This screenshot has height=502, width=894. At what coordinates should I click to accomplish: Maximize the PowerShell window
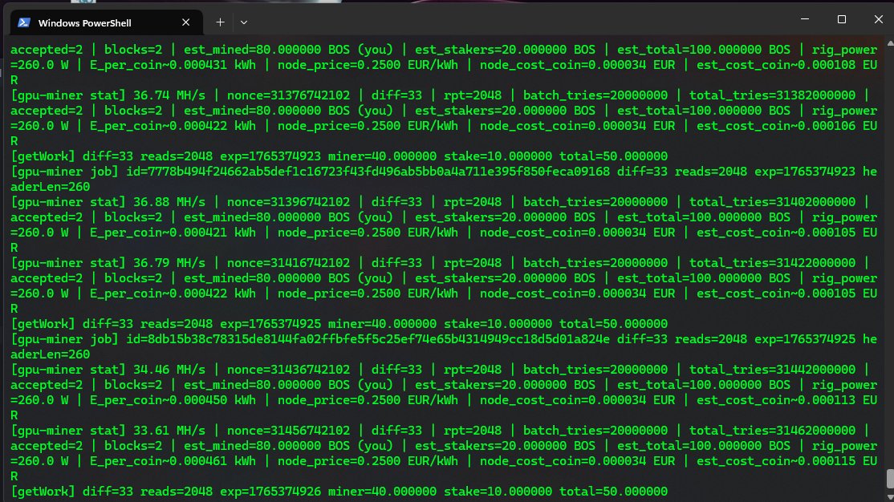click(842, 19)
